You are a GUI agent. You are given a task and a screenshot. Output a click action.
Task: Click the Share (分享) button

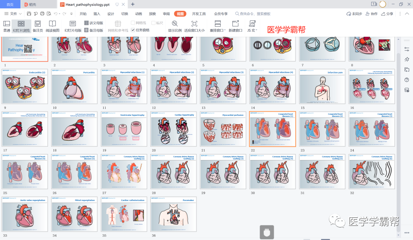tap(387, 14)
